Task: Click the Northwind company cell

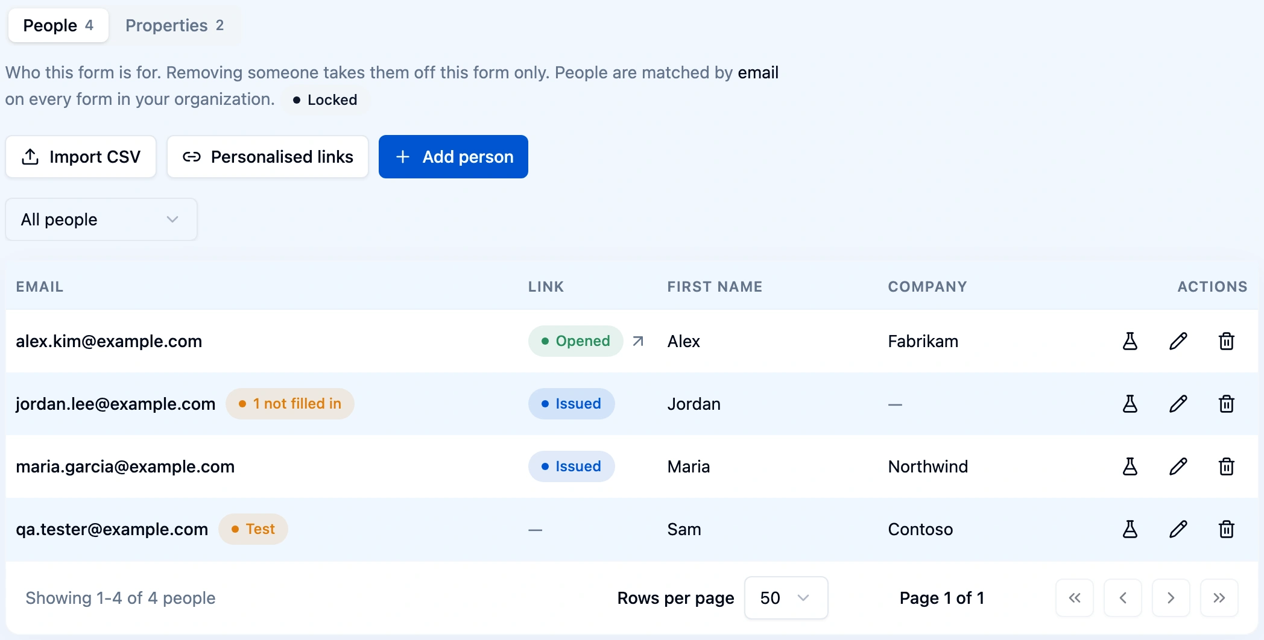Action: pyautogui.click(x=927, y=466)
